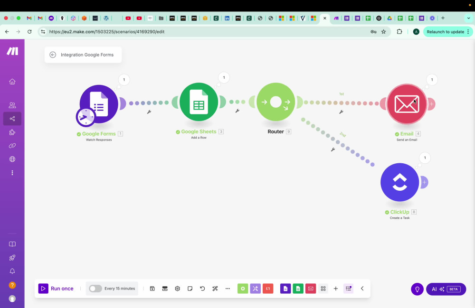Collapse the bottom toolbar with the chevron
The image size is (475, 308).
[x=362, y=289]
